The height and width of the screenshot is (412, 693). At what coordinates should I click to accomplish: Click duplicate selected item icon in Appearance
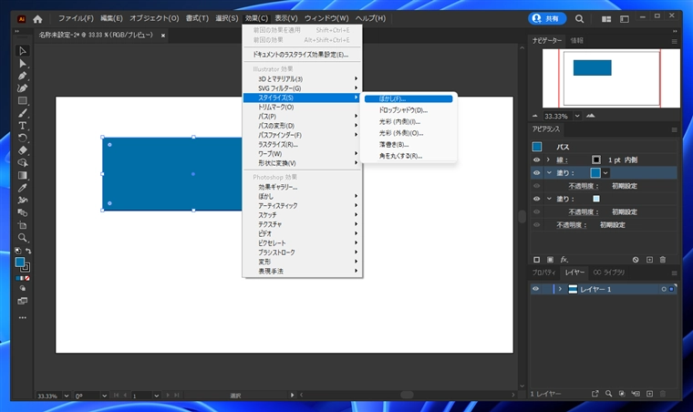click(649, 260)
